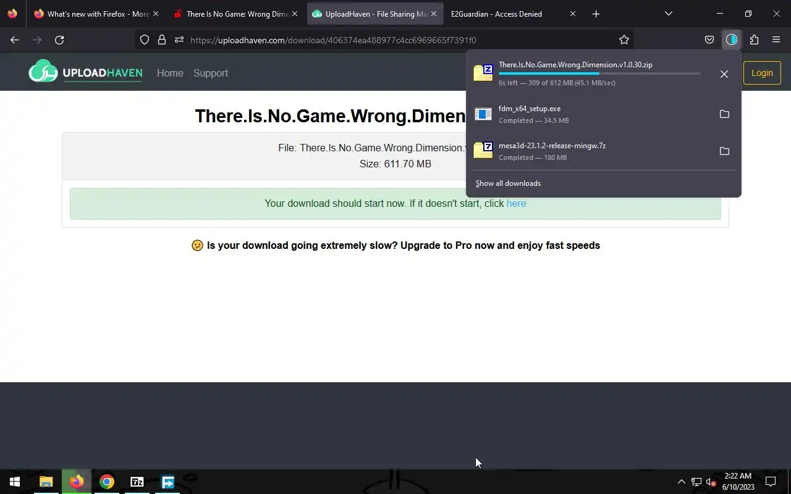791x494 pixels.
Task: Bookmark this page with the star
Action: point(624,40)
